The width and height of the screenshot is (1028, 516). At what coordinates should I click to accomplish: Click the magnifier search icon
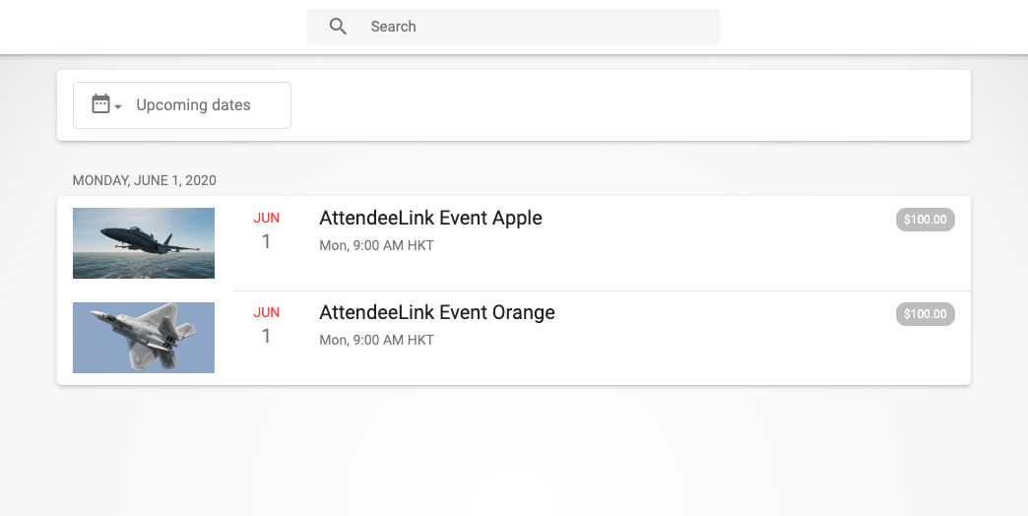338,27
